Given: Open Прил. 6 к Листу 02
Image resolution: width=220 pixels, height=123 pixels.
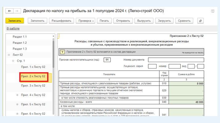Looking at the screenshot, I should click(33, 114).
